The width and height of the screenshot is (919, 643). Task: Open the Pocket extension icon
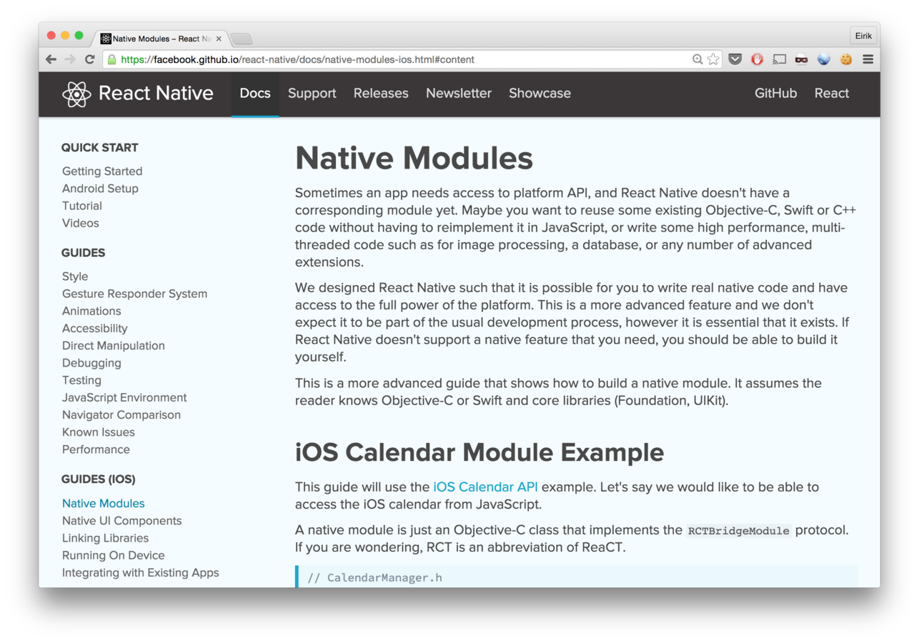click(x=735, y=59)
